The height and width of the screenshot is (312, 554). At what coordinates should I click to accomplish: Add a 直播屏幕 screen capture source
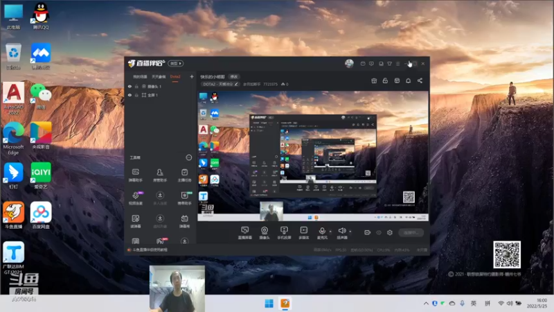(245, 233)
